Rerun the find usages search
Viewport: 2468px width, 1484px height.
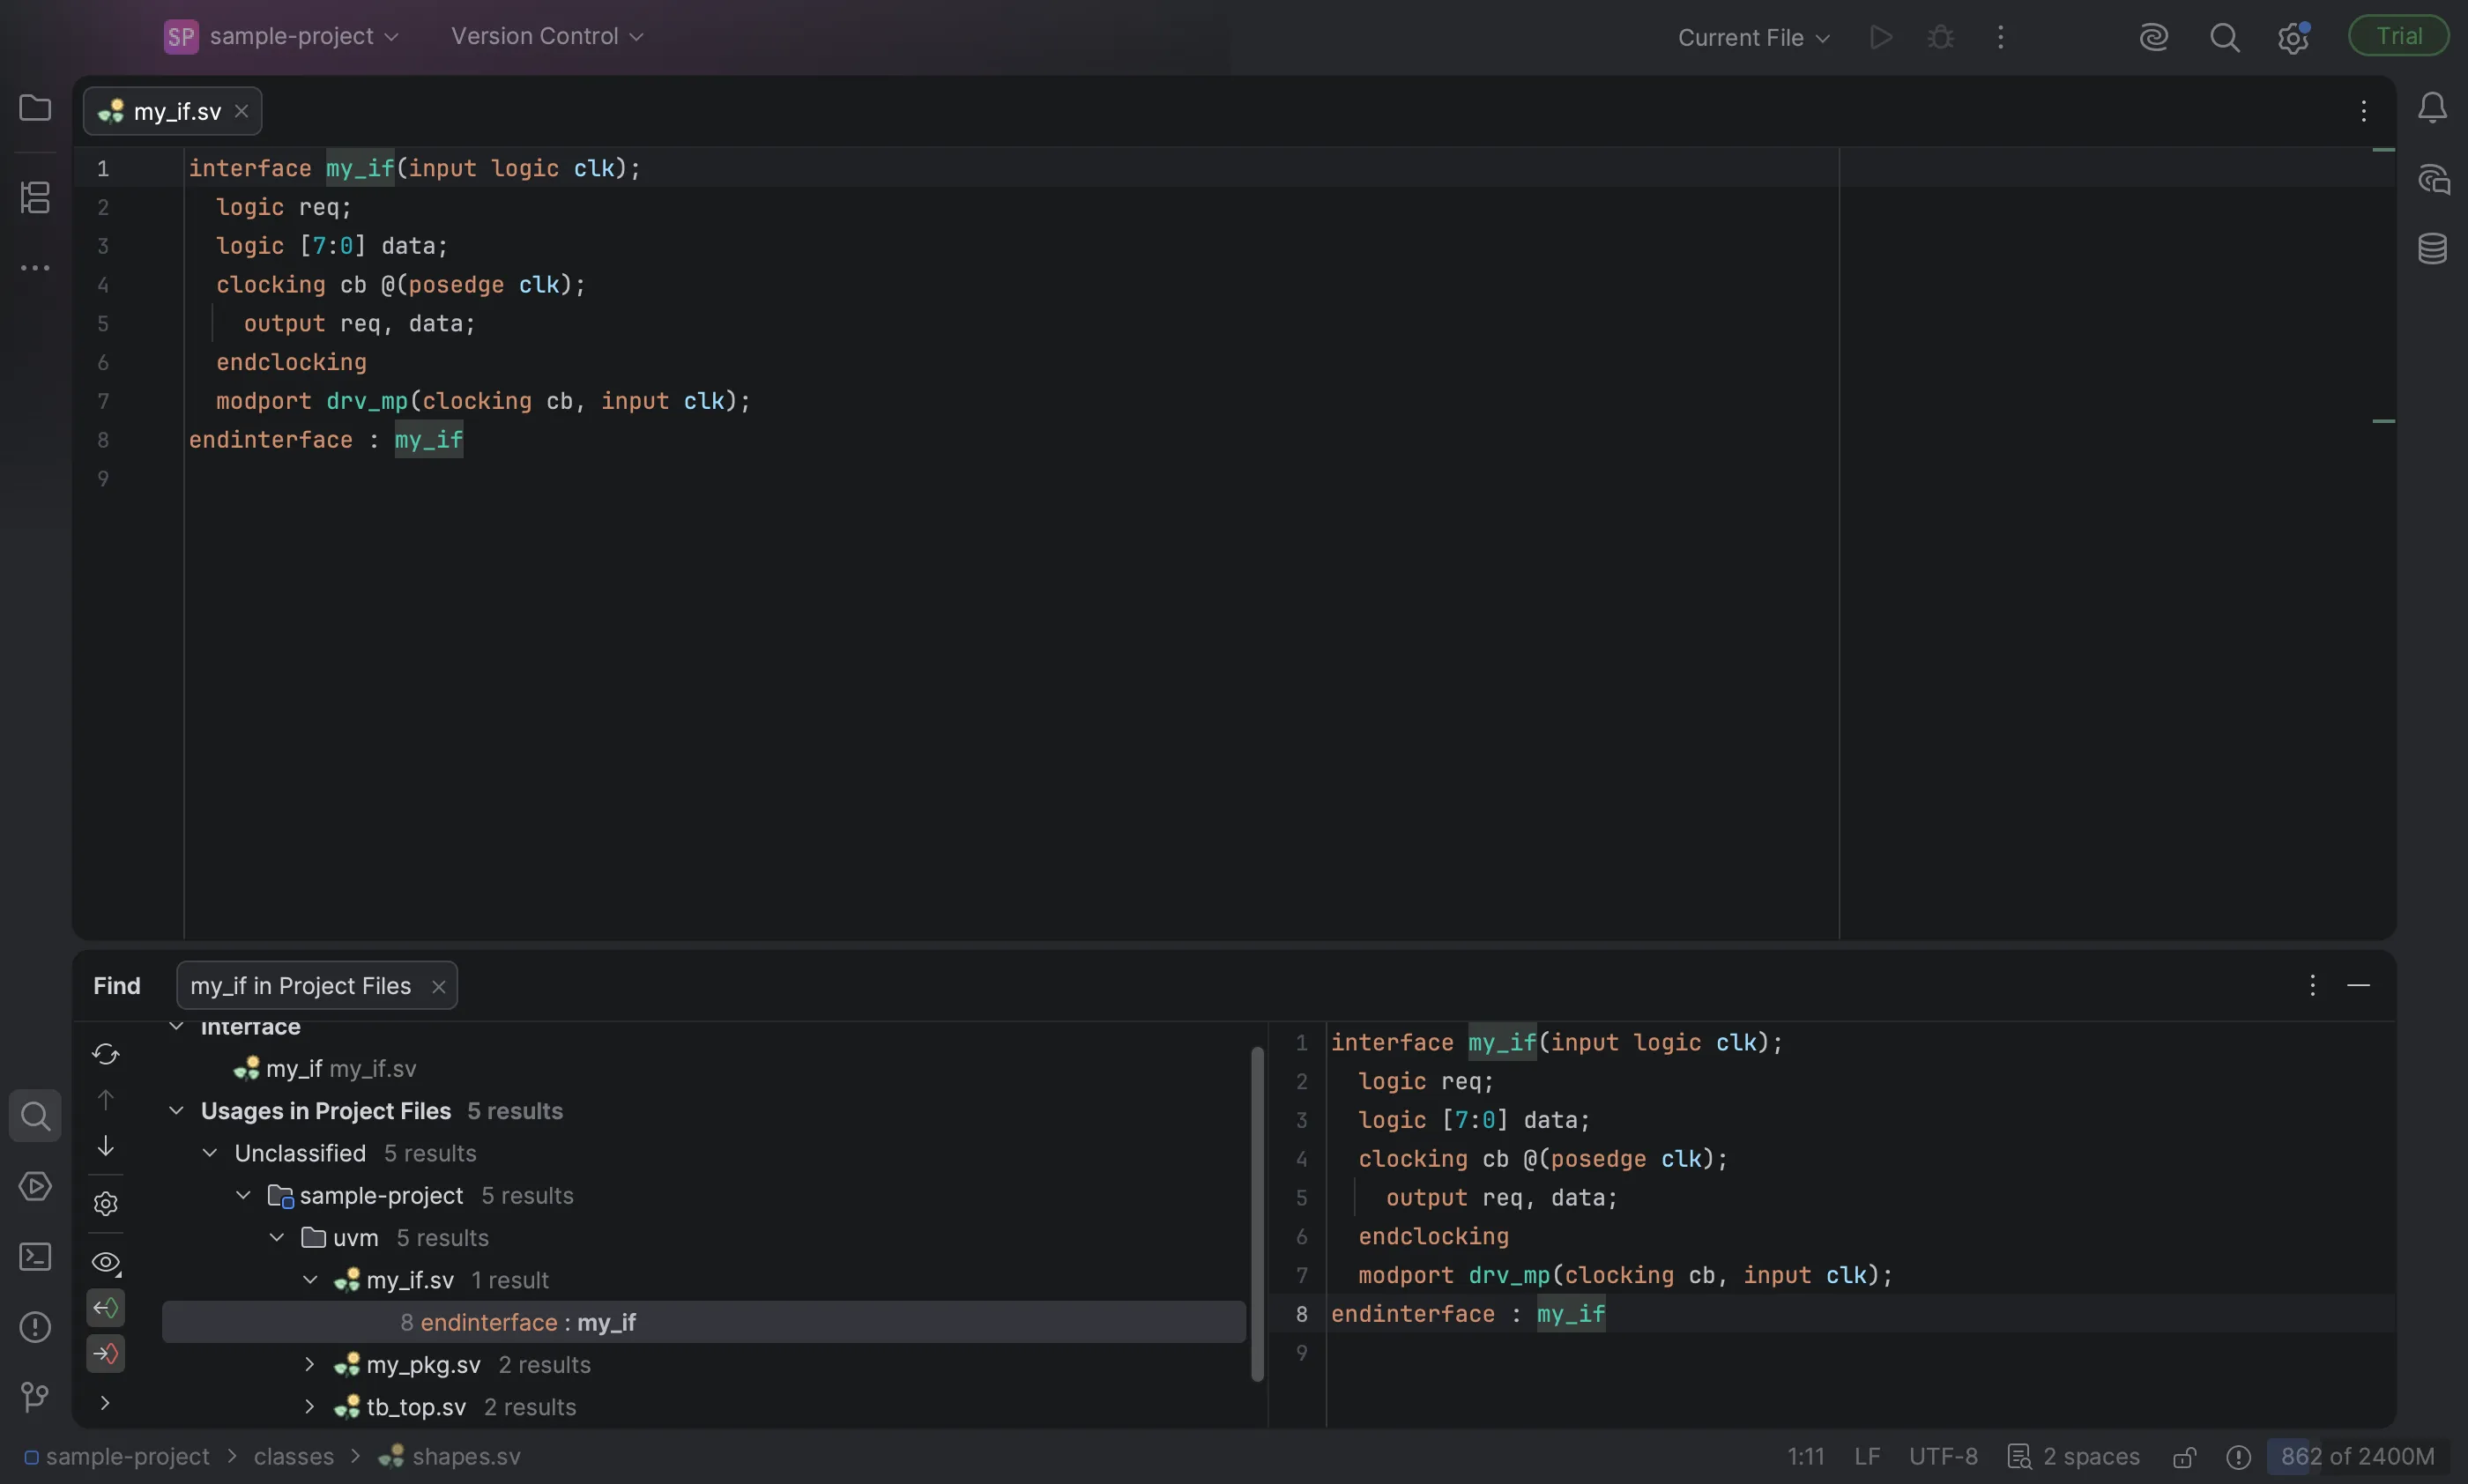point(105,1054)
